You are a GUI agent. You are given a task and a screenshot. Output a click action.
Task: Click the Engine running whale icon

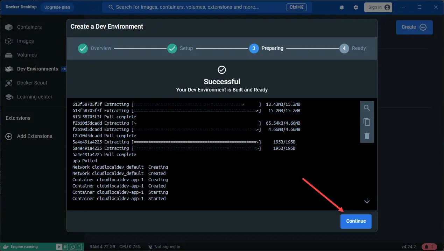pyautogui.click(x=6, y=246)
